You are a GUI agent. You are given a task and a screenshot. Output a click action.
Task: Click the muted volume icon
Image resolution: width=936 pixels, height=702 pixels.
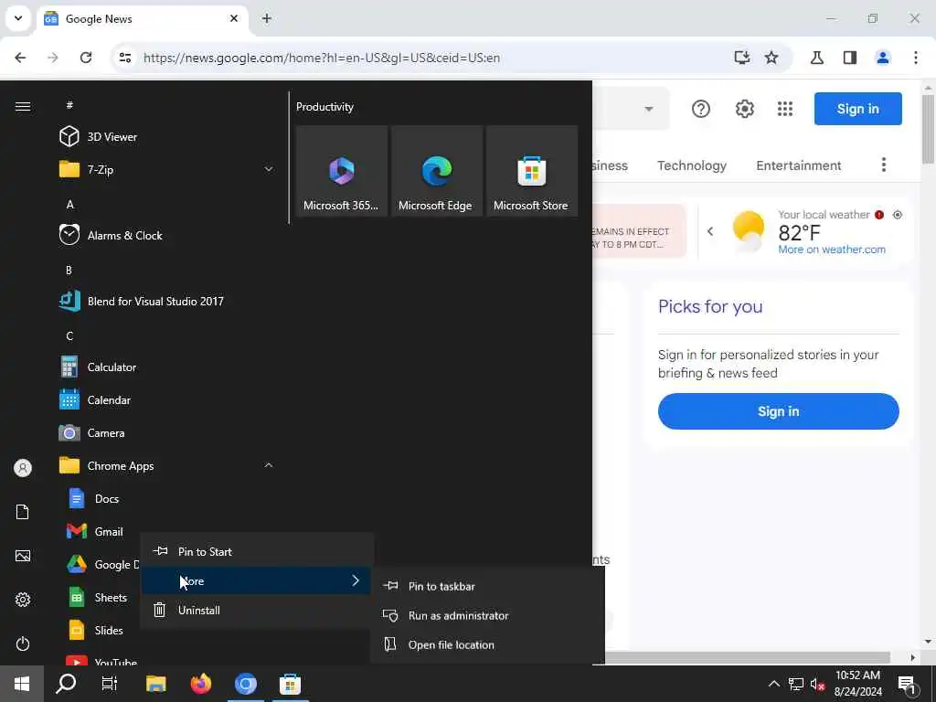(x=817, y=684)
